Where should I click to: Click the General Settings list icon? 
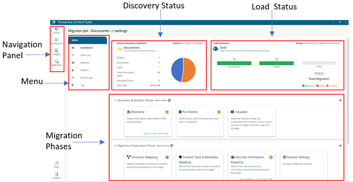tap(284, 157)
